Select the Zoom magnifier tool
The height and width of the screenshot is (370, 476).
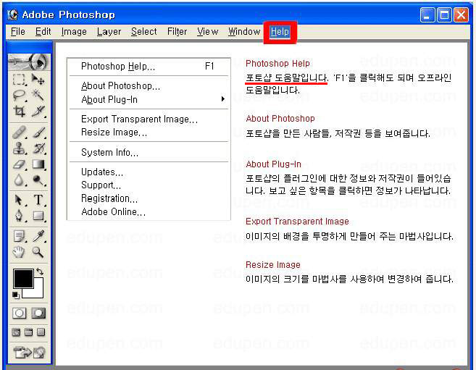tap(38, 252)
